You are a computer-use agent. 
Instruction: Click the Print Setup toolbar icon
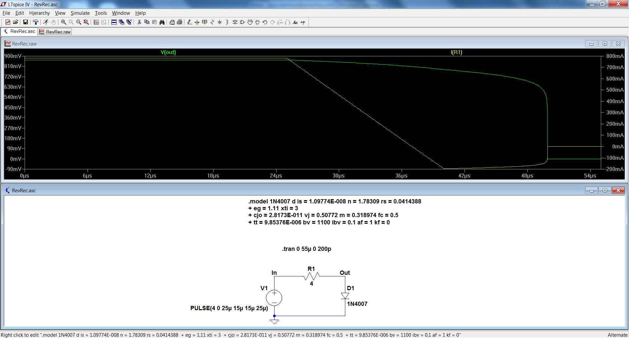click(172, 22)
